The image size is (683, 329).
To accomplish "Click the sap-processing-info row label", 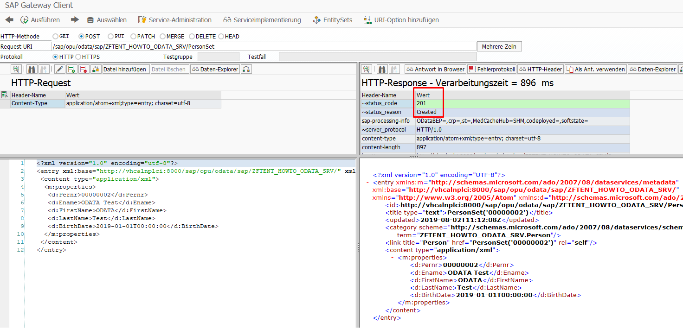I will click(x=388, y=120).
